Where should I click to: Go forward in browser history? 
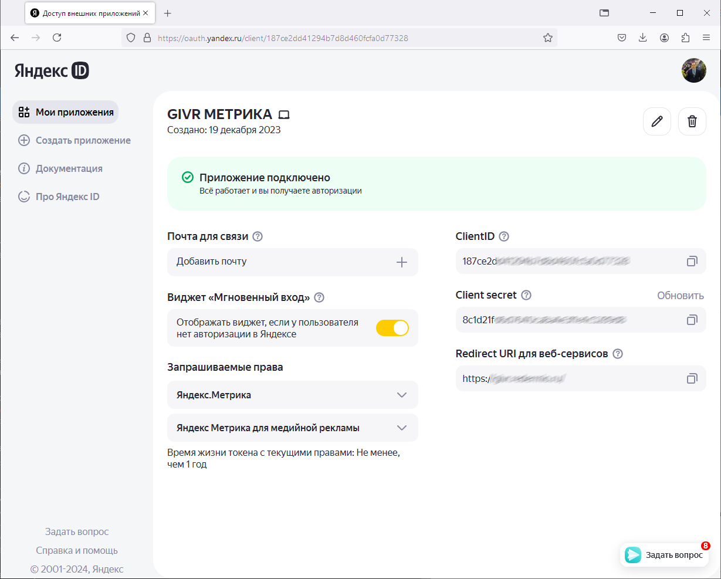coord(36,38)
